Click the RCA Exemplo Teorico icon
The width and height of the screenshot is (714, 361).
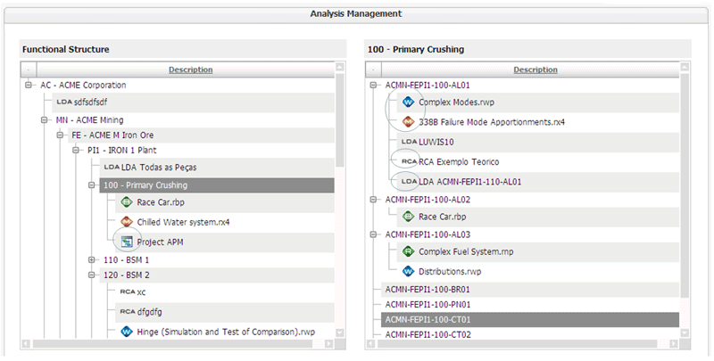pos(409,161)
